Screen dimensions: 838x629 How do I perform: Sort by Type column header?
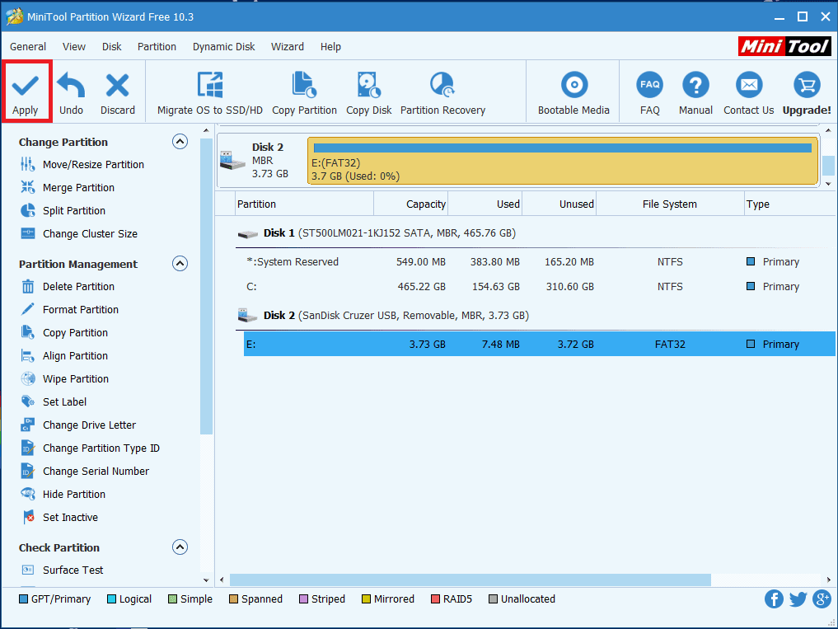(789, 204)
